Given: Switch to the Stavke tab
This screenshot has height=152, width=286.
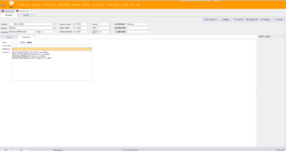Looking at the screenshot, I should (9, 37).
